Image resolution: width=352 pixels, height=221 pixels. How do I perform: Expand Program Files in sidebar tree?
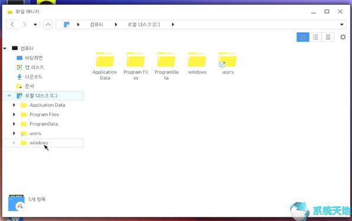(14, 114)
